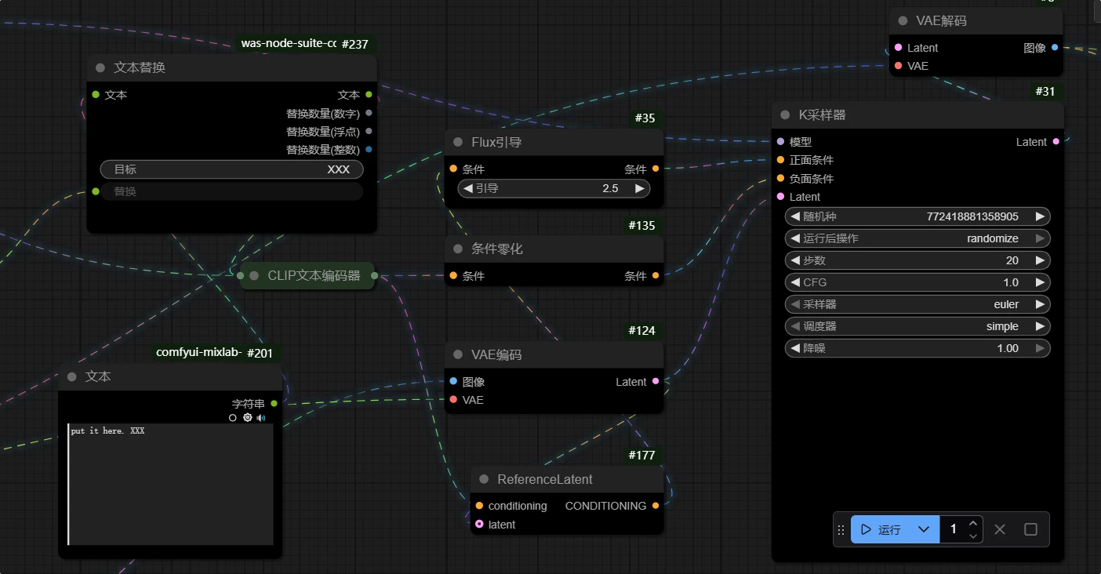Click the 目标 XXX input field
The width and height of the screenshot is (1101, 574).
pos(231,169)
